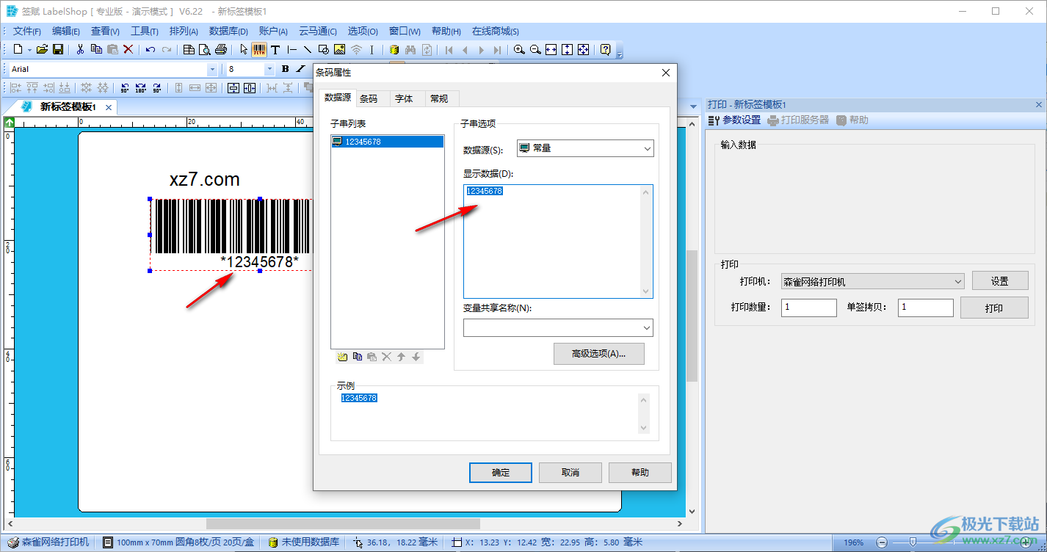Select the diagonal Line tool
Viewport: 1047px width, 552px height.
[x=307, y=49]
